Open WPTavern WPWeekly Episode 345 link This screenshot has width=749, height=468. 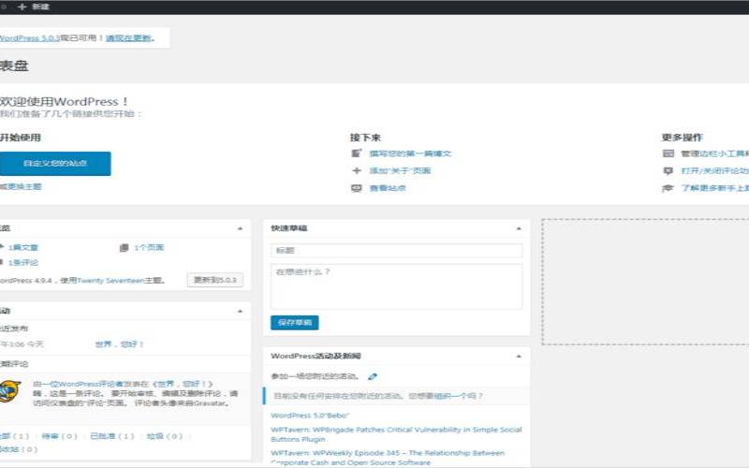click(388, 458)
